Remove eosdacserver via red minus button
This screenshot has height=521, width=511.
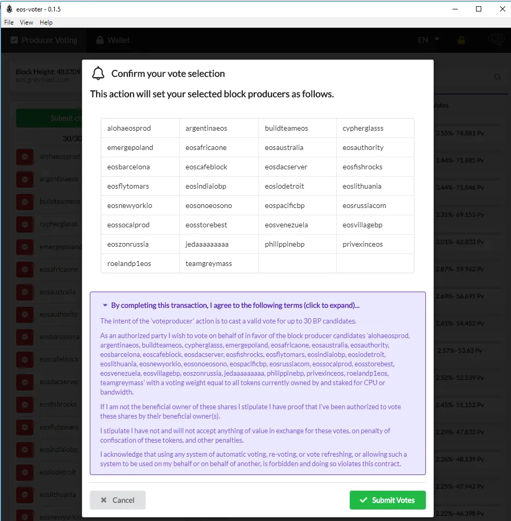click(x=25, y=382)
